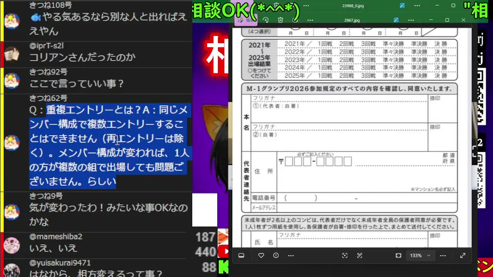Click the '電話番号' label in the form
493x277 pixels.
(263, 198)
